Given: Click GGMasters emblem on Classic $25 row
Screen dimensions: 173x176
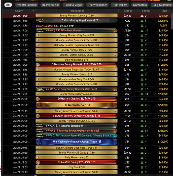Looking at the screenshot, I should coord(38,99).
